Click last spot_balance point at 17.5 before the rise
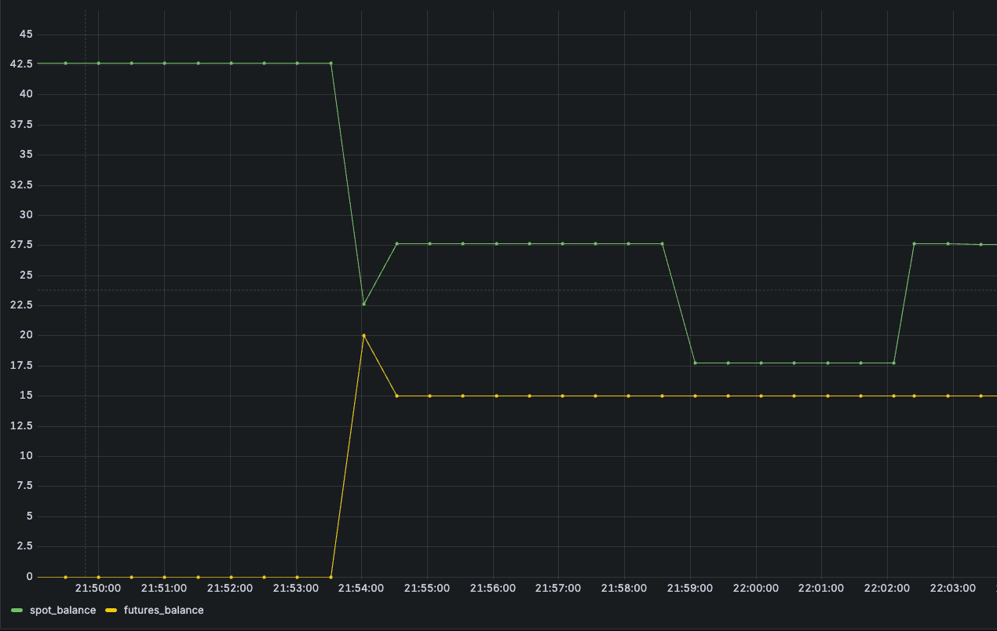This screenshot has width=997, height=631. coord(893,363)
